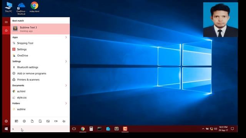Filter search results by Videos

(x=56, y=121)
